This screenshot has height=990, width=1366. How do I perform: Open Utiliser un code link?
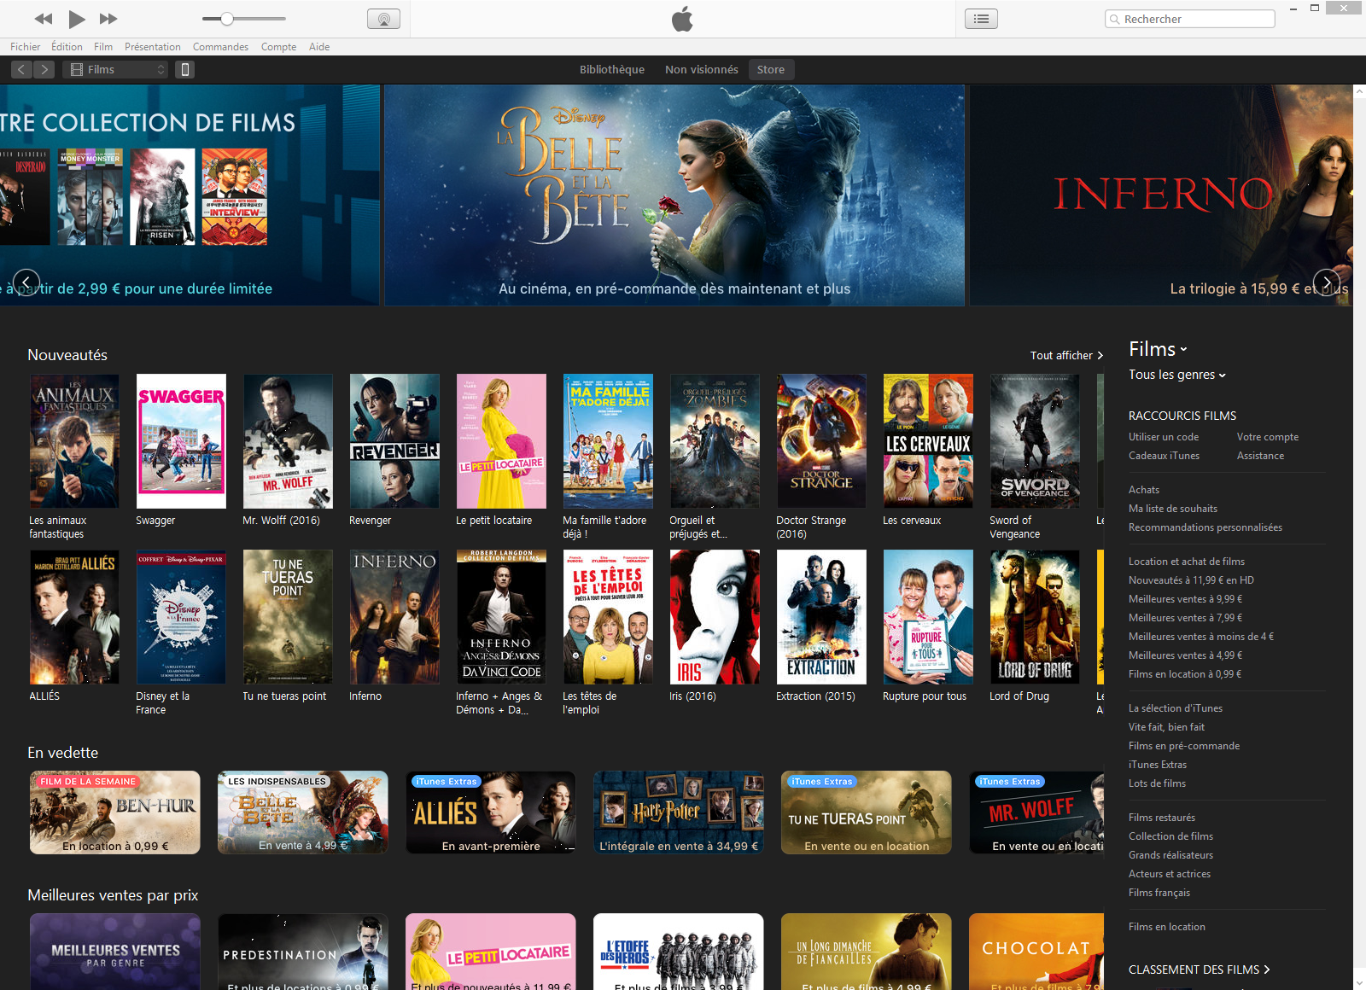[1163, 437]
